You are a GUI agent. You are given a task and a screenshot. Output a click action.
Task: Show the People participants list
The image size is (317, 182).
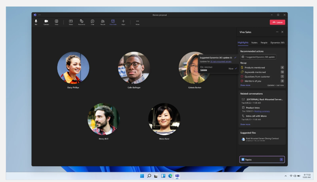tap(103, 22)
